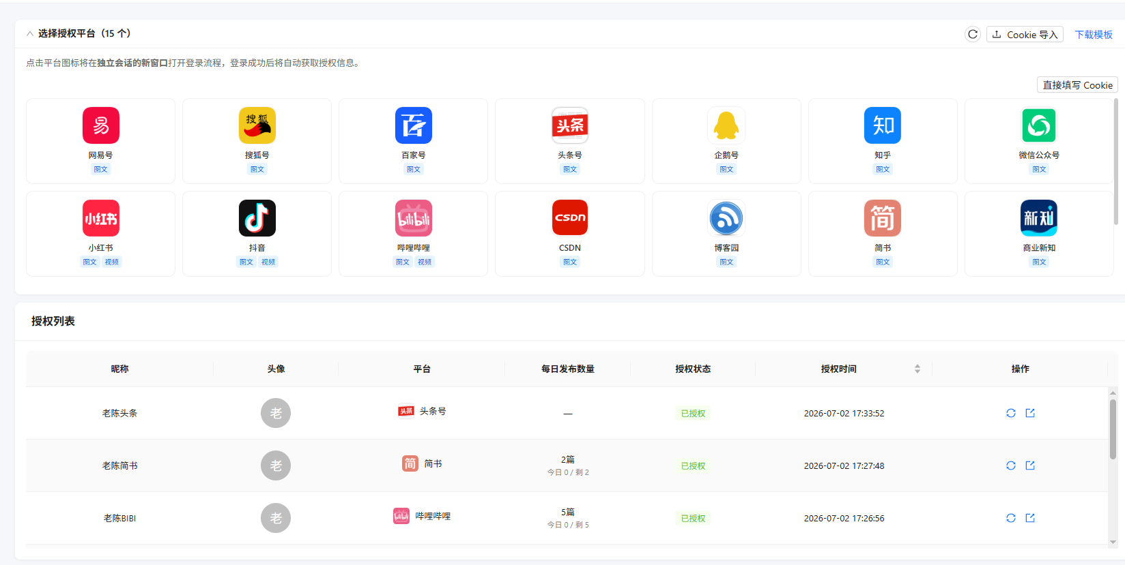
Task: Refresh authorization for 老陈BIBI
Action: point(1011,518)
